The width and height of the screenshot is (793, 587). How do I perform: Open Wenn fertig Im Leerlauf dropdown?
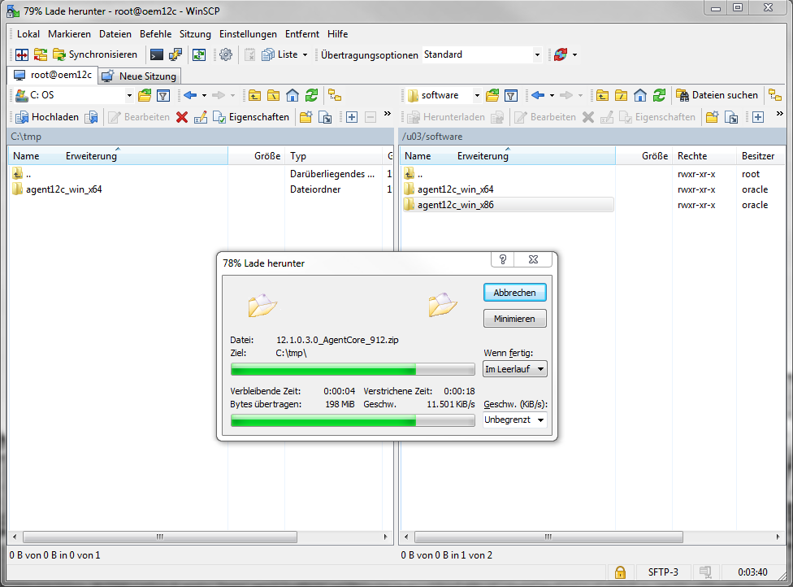tap(515, 369)
